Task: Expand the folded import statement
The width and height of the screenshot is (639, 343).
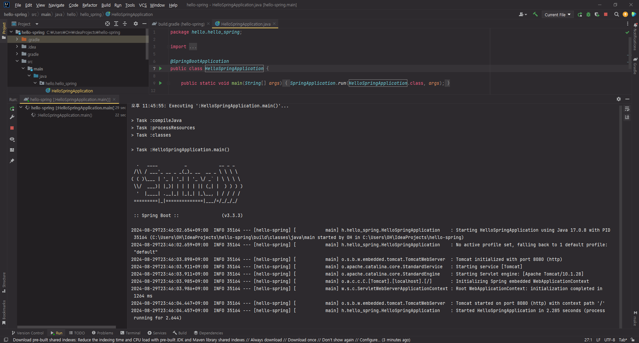Action: point(193,47)
